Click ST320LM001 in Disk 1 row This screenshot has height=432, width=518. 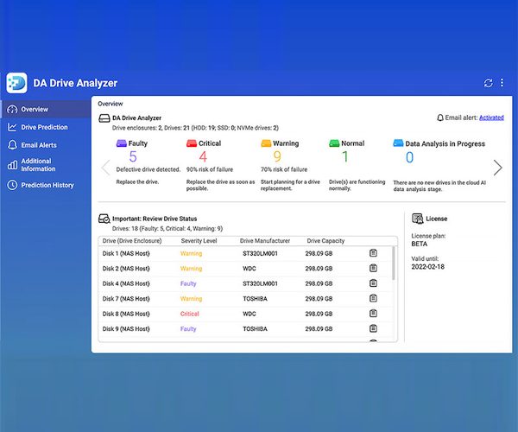click(x=260, y=253)
